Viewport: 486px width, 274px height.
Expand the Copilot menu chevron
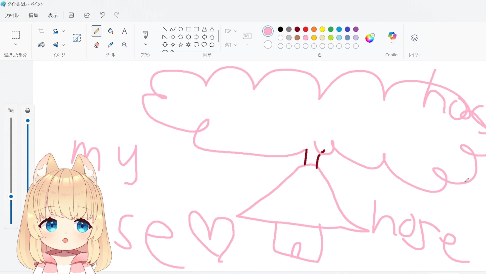(x=392, y=43)
